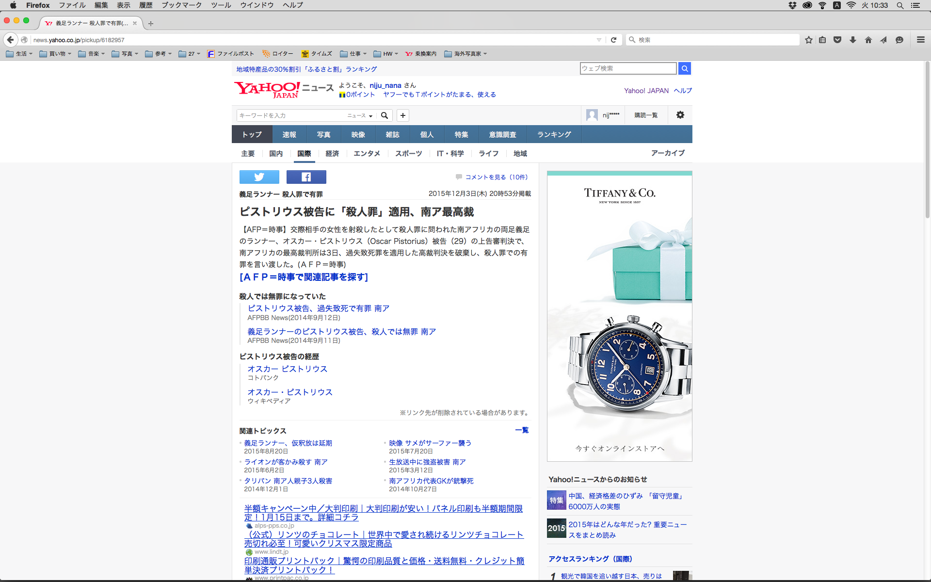Open the Firefox downloads arrow icon
The image size is (931, 582).
pyautogui.click(x=852, y=40)
